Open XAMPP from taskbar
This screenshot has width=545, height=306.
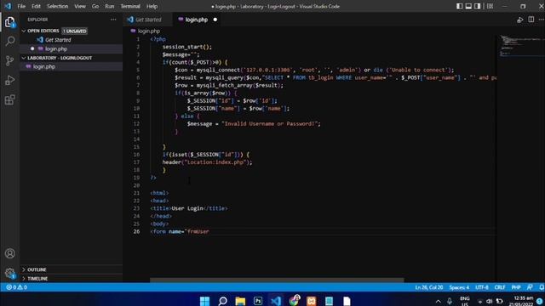pos(312,300)
